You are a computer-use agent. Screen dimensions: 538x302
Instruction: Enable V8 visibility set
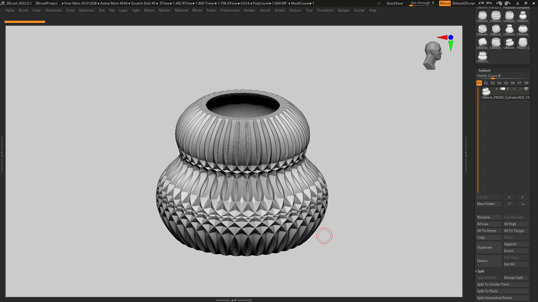[526, 83]
